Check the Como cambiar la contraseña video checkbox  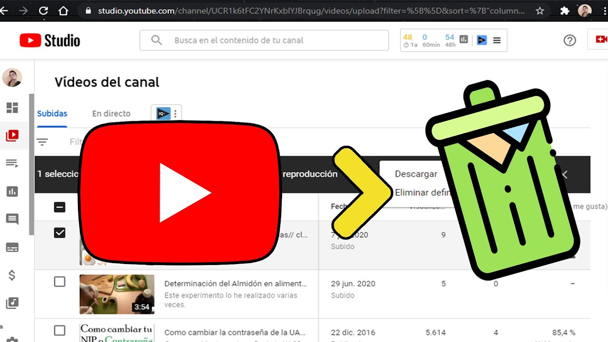click(x=59, y=330)
